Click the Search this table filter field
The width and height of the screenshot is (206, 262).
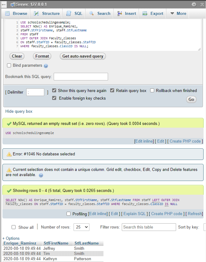click(x=149, y=227)
